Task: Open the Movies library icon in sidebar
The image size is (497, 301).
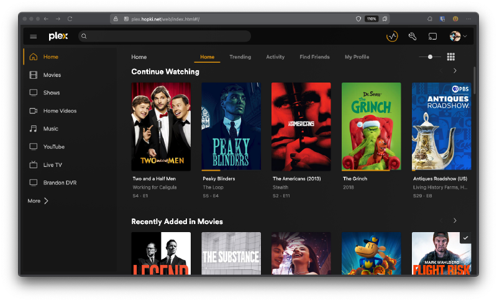Action: (34, 75)
